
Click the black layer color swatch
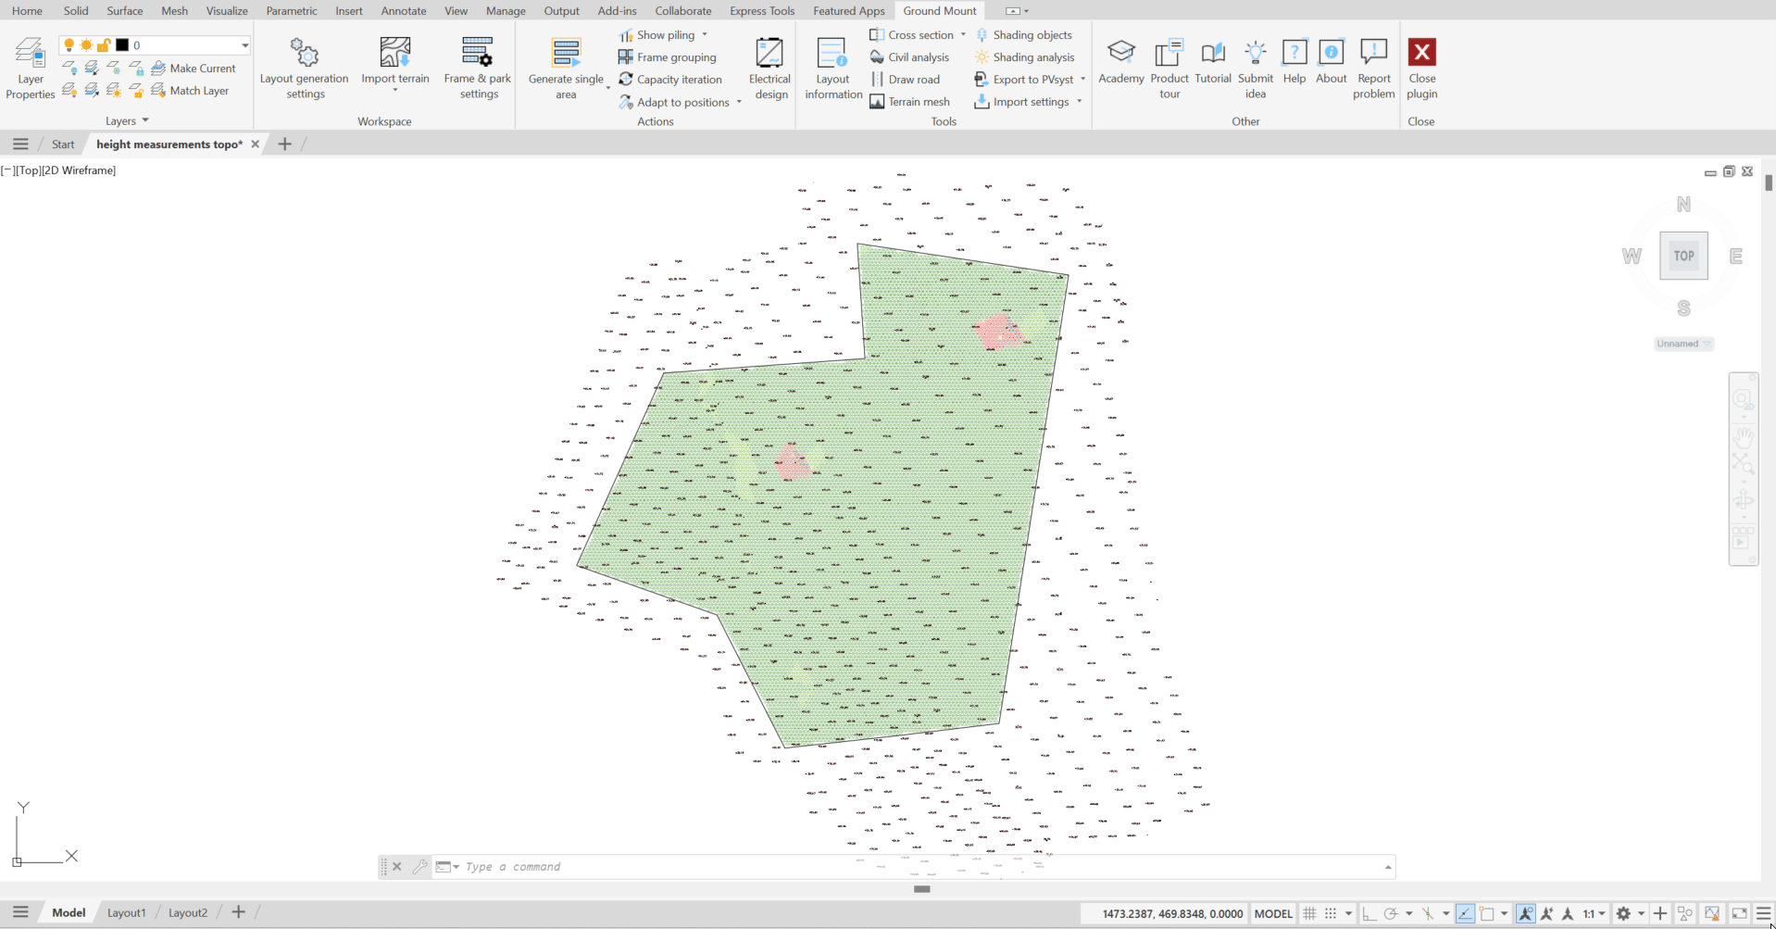pyautogui.click(x=122, y=45)
